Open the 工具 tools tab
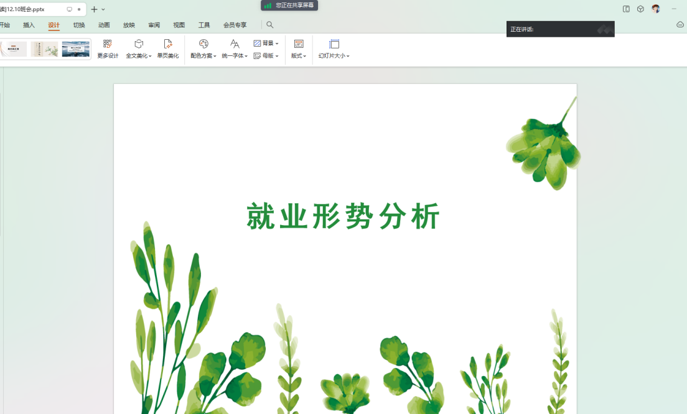687x414 pixels. tap(203, 25)
